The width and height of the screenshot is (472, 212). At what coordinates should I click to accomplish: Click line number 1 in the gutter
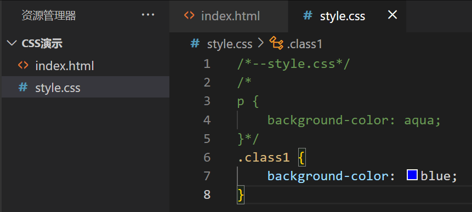(207, 64)
